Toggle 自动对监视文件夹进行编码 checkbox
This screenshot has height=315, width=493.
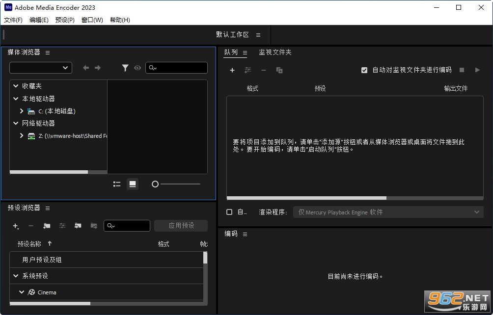point(364,70)
